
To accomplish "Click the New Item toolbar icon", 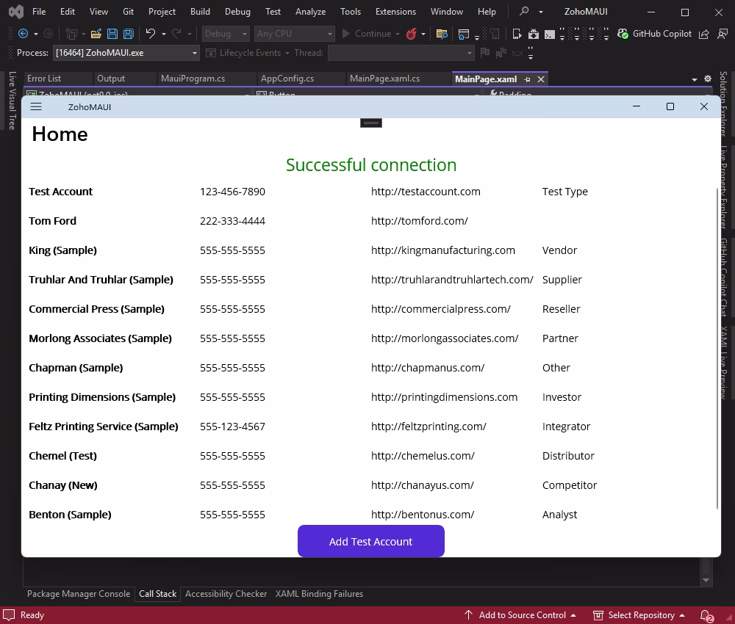I will 71,34.
